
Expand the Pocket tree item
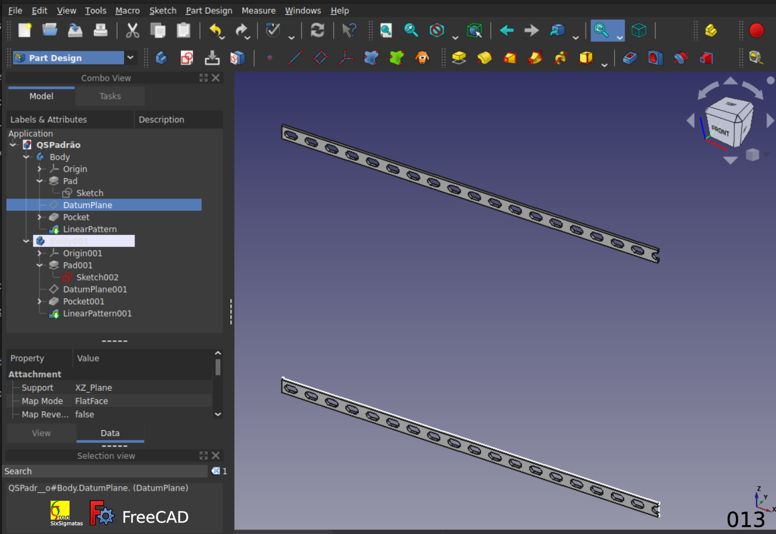point(39,217)
